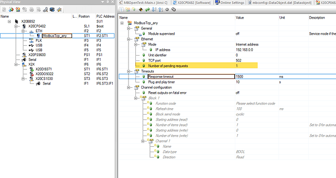Click the pencil edit toolbar icon
The width and height of the screenshot is (336, 178).
(x=59, y=10)
